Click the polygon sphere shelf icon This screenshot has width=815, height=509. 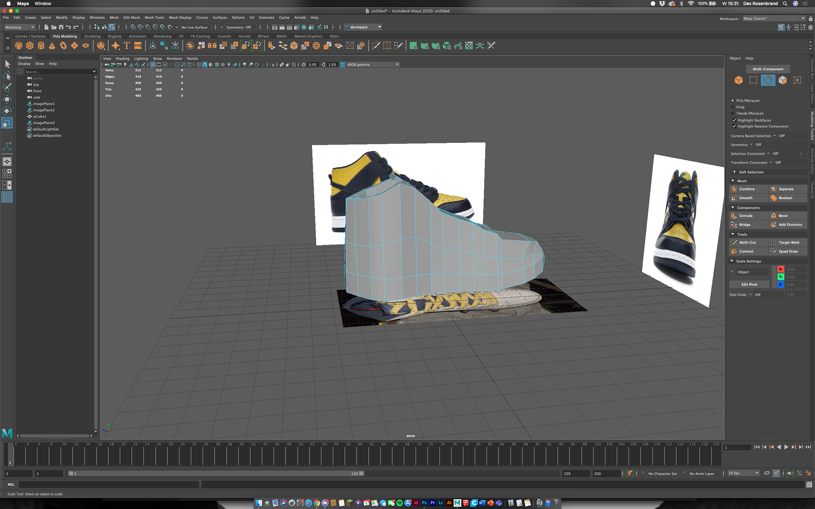coord(19,46)
